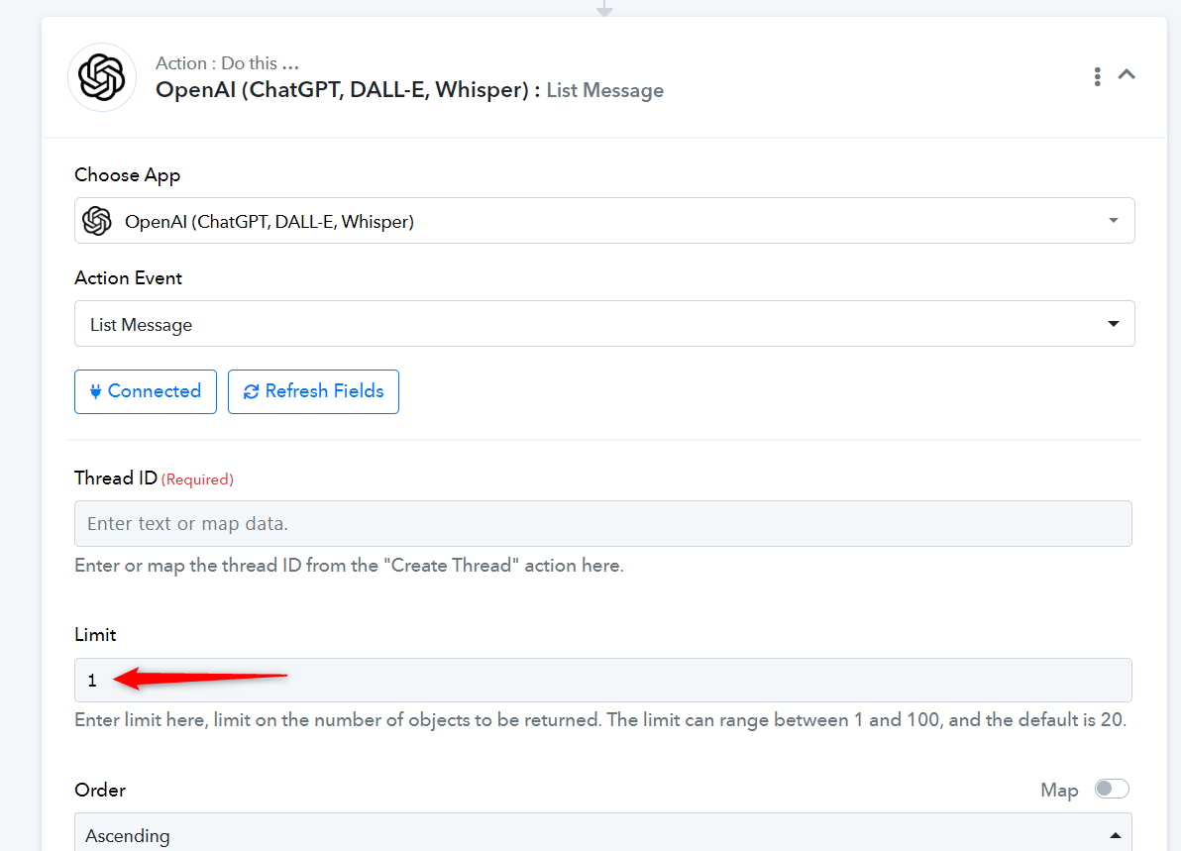Click the 'Action : Do this ...' label

[228, 63]
